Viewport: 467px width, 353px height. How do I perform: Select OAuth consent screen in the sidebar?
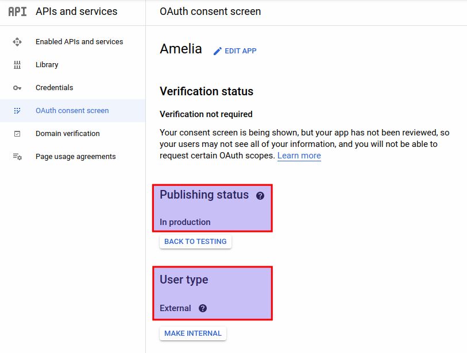(72, 110)
